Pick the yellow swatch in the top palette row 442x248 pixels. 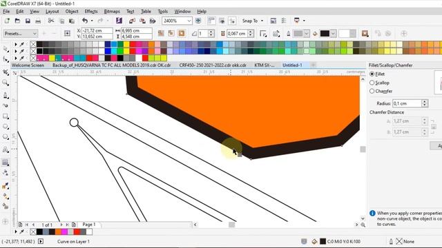click(126, 44)
